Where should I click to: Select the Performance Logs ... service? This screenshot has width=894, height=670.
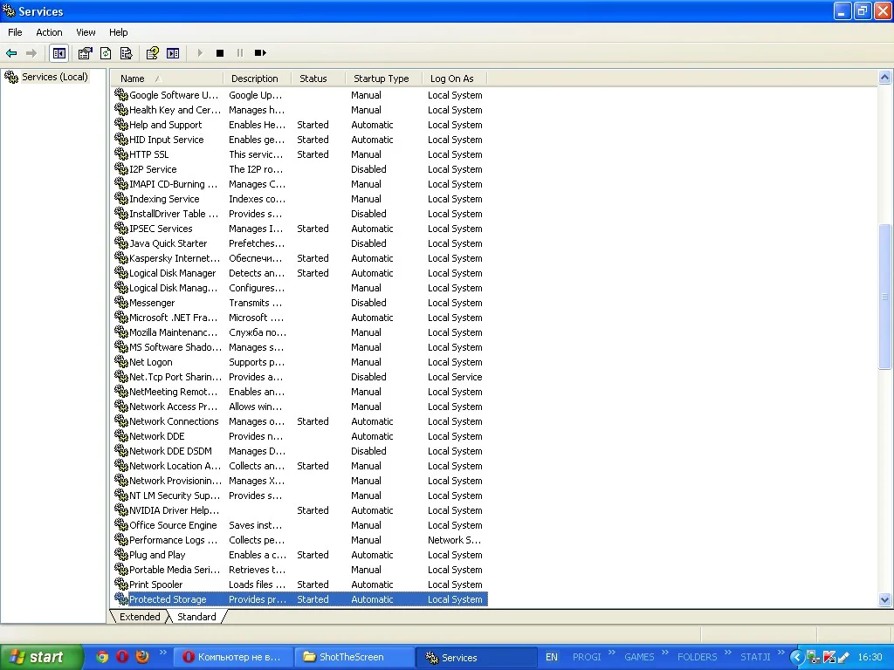(300, 539)
